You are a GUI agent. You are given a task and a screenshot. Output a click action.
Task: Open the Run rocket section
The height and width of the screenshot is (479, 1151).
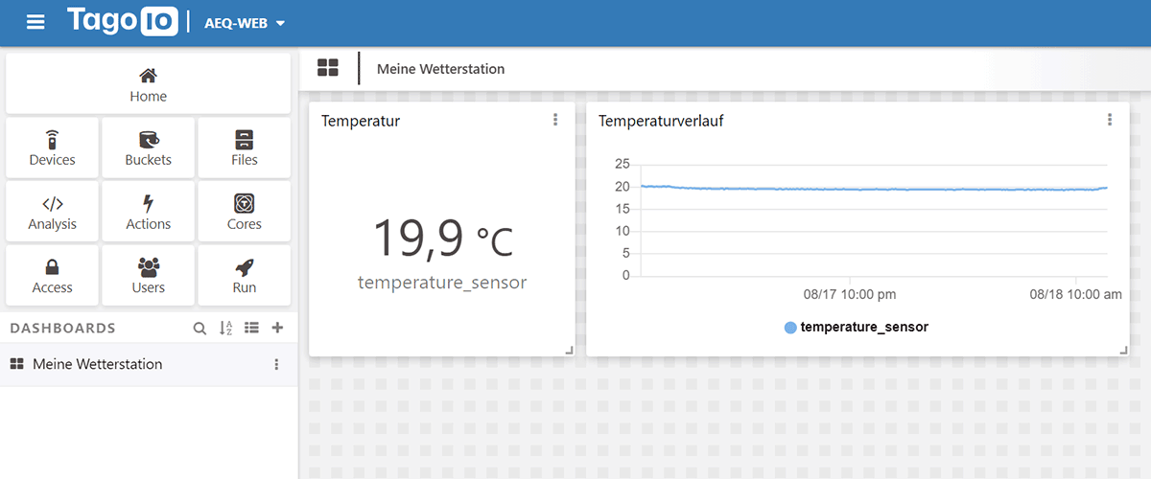(x=244, y=275)
